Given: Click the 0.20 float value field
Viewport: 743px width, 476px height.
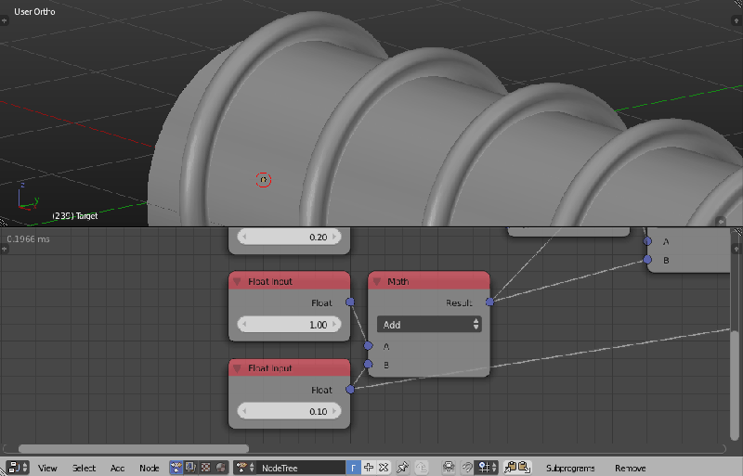Looking at the screenshot, I should [289, 237].
